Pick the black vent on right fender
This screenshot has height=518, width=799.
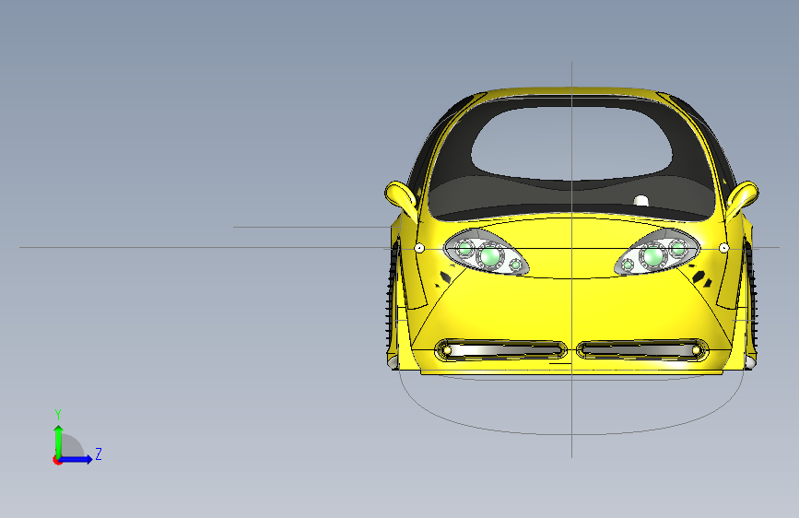pos(698,277)
